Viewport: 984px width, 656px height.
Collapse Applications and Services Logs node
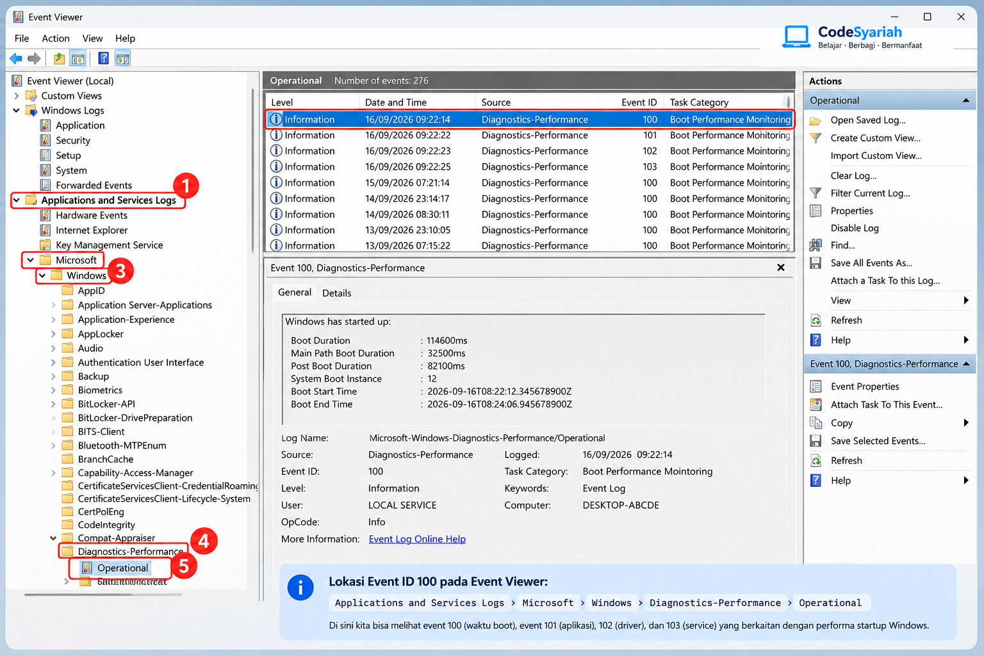coord(17,201)
